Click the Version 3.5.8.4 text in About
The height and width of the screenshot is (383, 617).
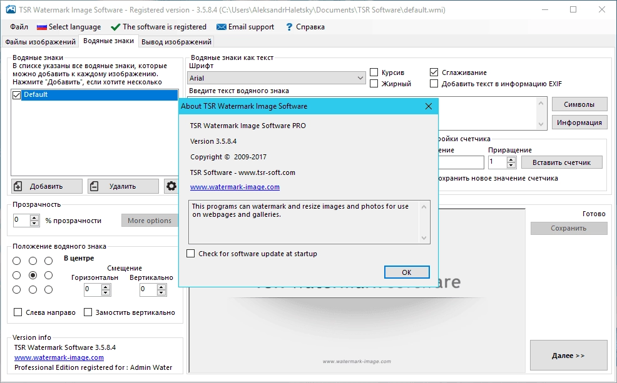coord(213,141)
